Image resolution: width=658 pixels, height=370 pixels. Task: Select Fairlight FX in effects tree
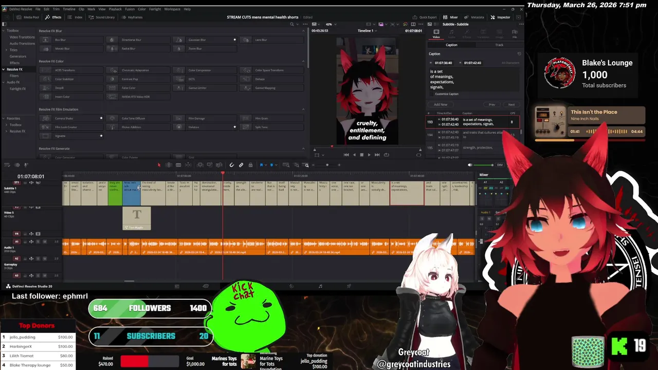pos(18,88)
